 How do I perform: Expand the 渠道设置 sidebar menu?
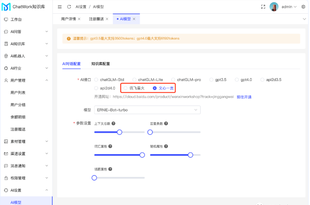tap(46, 154)
